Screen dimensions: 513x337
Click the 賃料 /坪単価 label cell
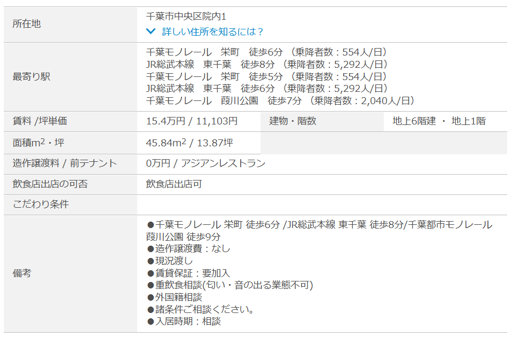(x=40, y=121)
